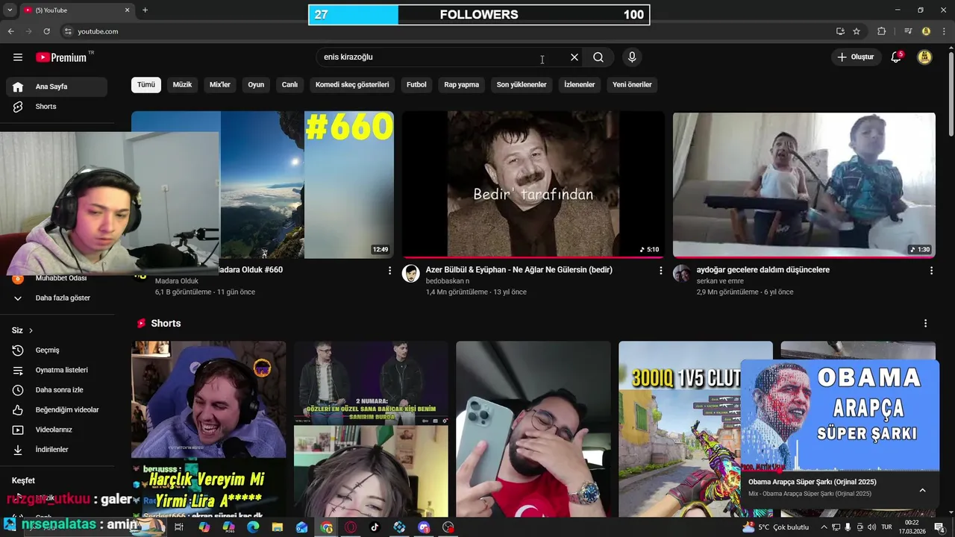The width and height of the screenshot is (955, 537).
Task: Select Komedi skeç gösterileri chip
Action: click(352, 84)
